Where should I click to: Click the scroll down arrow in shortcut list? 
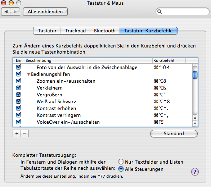(x=195, y=123)
